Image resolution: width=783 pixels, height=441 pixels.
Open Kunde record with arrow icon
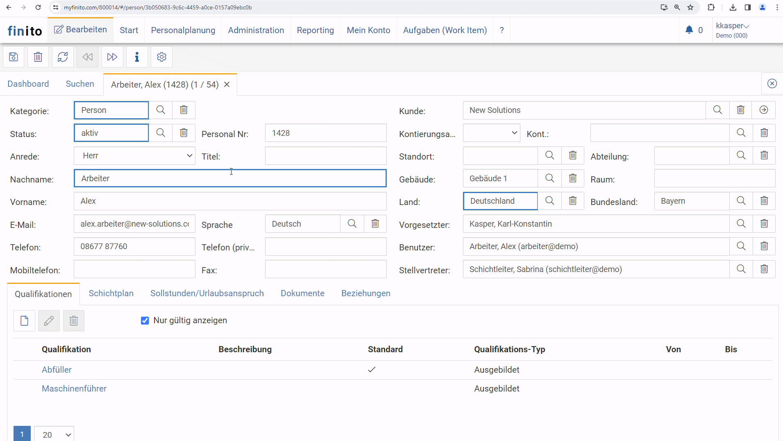click(763, 110)
